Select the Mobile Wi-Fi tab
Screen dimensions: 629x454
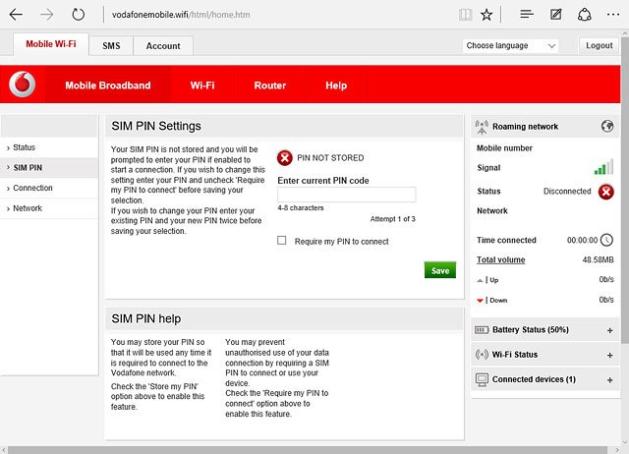point(51,44)
